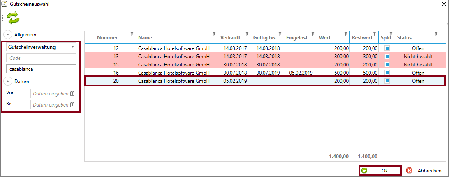Close the Gutscheinauswahl dialog window
The height and width of the screenshot is (177, 449).
pos(443,4)
